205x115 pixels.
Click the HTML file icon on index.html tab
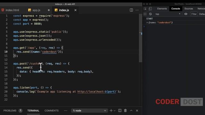[x=3, y=10]
